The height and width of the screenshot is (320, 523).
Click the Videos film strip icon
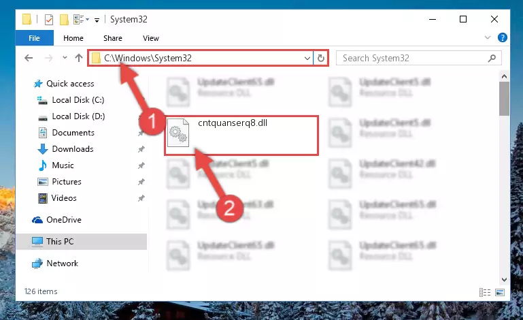(x=43, y=198)
